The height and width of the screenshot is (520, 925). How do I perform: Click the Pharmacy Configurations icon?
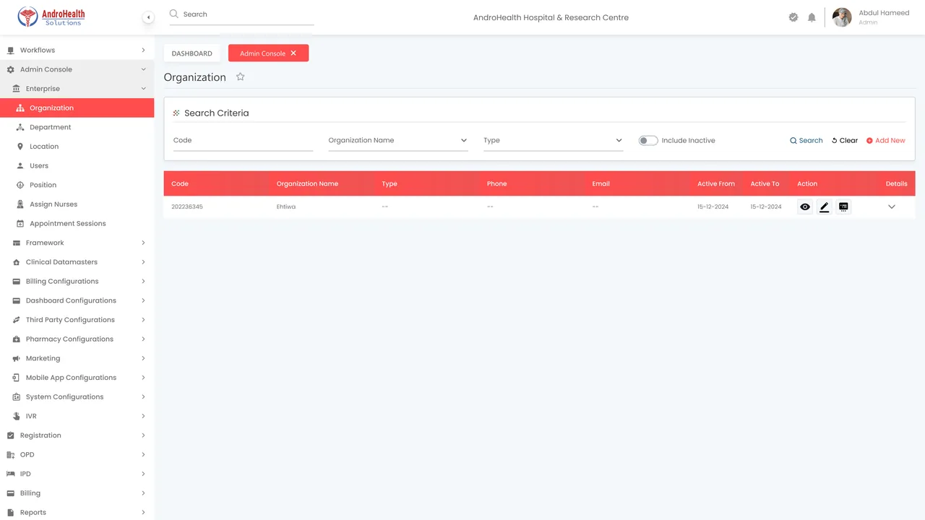17,339
